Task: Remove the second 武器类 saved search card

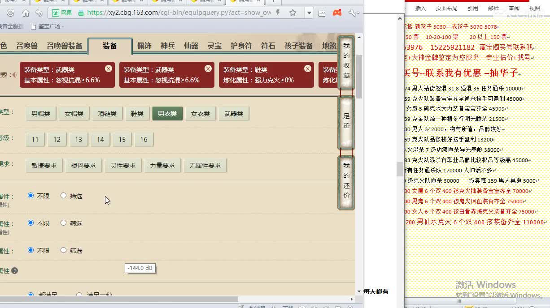Action: pyautogui.click(x=208, y=68)
